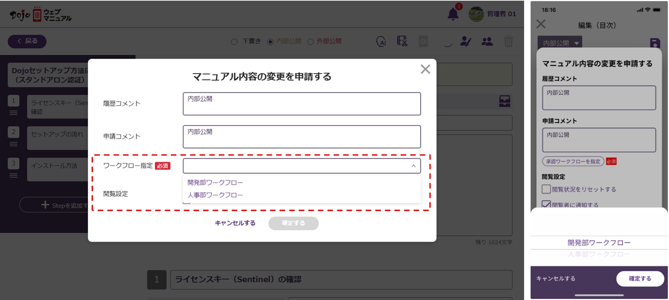
Task: Tap the mobile 履歴コメント text field
Action: (x=599, y=98)
